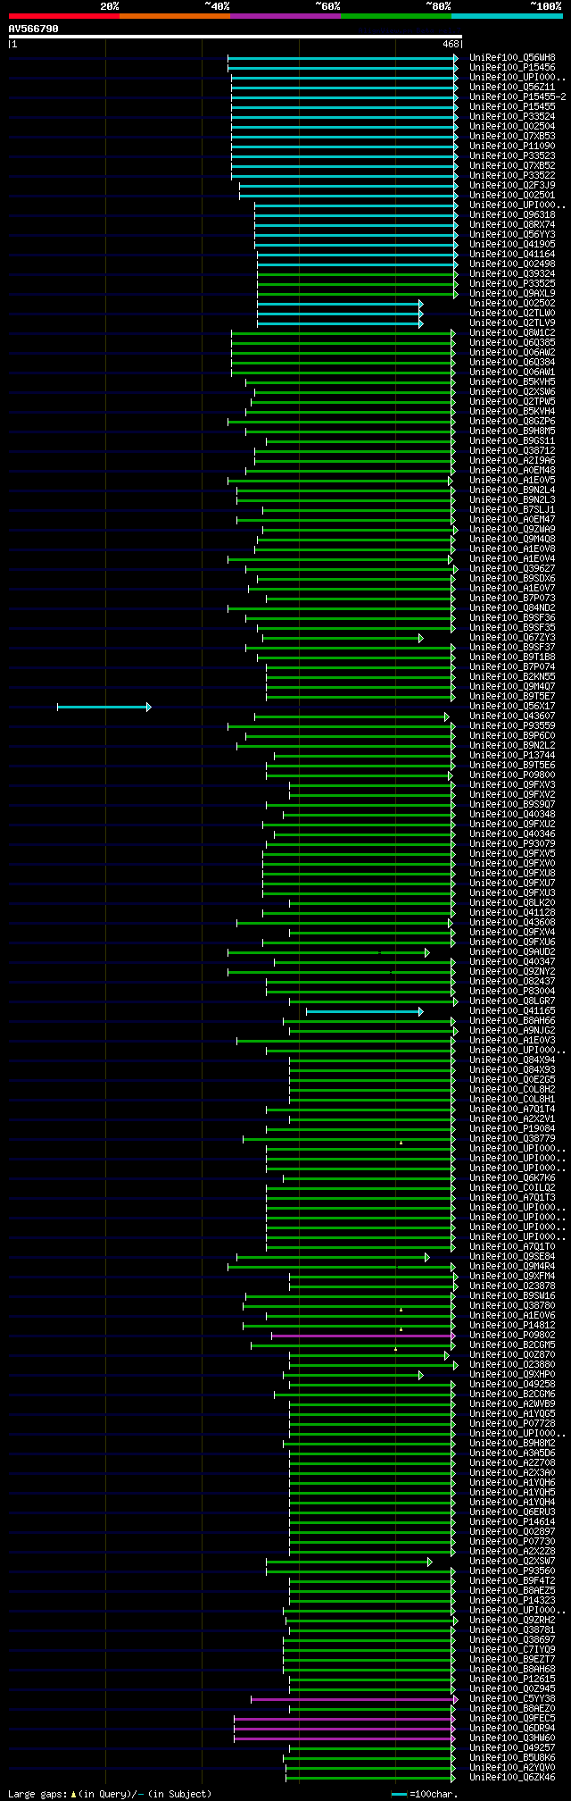Open UniRef100_Q84ND2 hit
Image resolution: width=571 pixels, height=1801 pixels.
tap(512, 607)
